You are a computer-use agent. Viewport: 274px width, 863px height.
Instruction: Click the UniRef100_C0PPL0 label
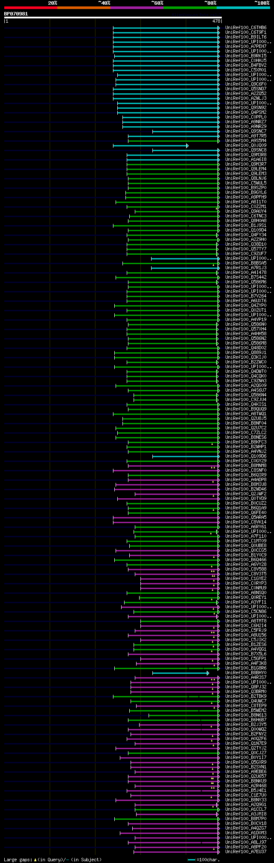coord(246,117)
